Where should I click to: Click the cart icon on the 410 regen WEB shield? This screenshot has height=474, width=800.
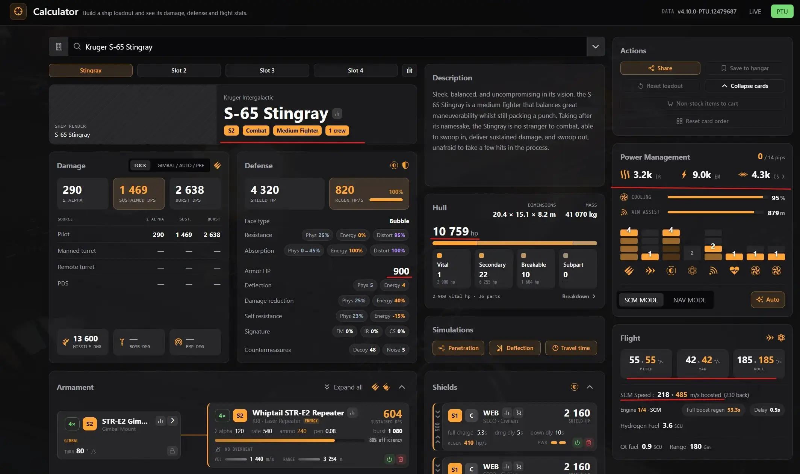(519, 413)
